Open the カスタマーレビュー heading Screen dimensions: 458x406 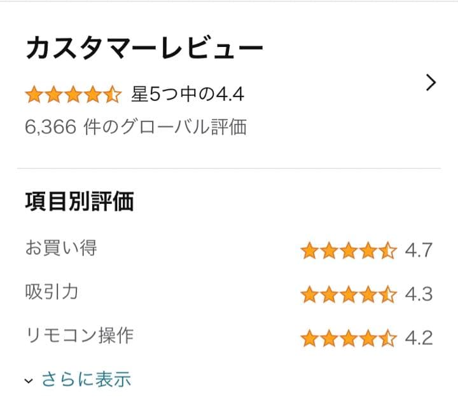(x=144, y=50)
